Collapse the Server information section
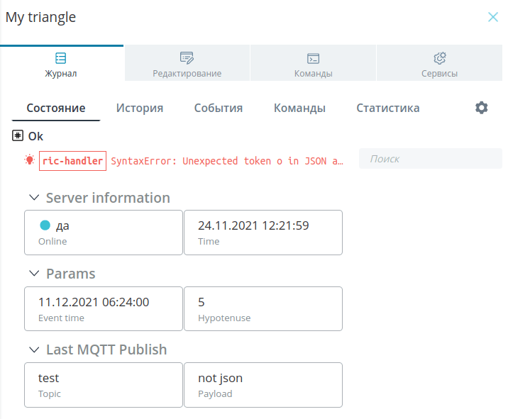Viewport: 508px width, 419px height. click(x=34, y=198)
